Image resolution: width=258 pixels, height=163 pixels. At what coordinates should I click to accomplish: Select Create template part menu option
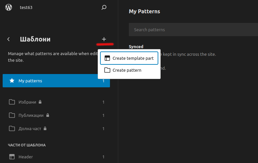pyautogui.click(x=129, y=58)
